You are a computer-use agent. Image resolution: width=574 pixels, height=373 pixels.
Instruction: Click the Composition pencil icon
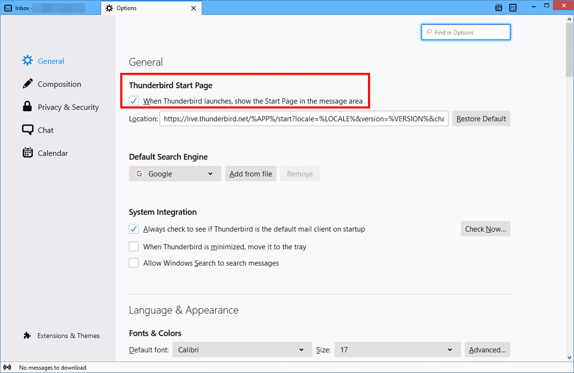tap(27, 83)
